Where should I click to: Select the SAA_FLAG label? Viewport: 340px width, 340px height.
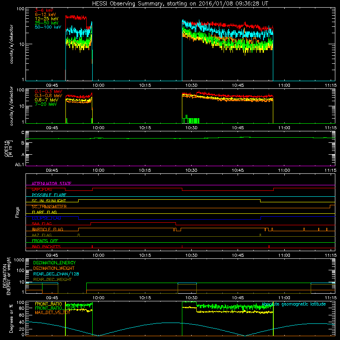42,224
